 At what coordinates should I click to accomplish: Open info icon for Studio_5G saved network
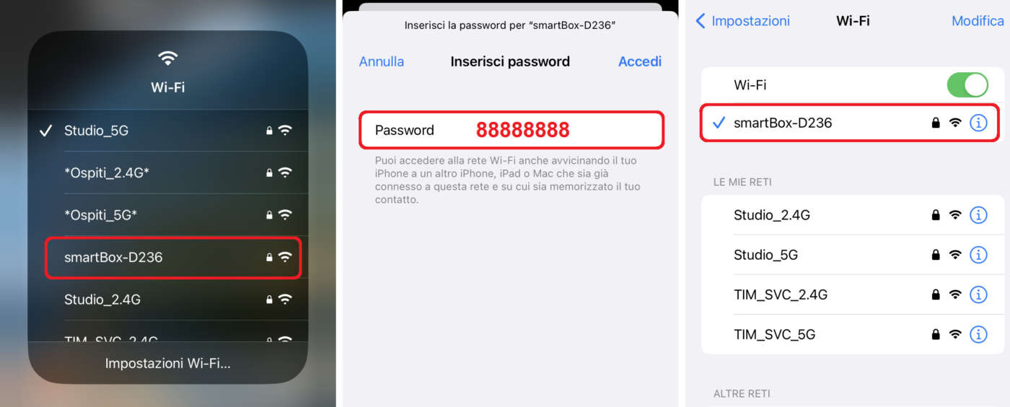click(978, 255)
